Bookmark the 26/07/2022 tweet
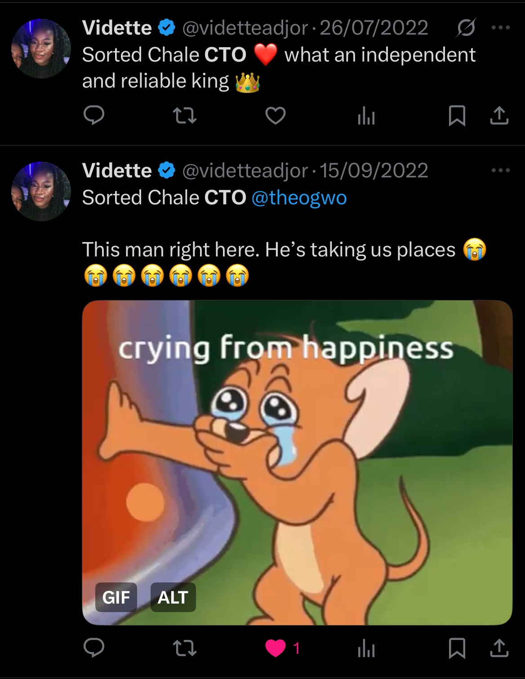525x679 pixels. [x=457, y=116]
